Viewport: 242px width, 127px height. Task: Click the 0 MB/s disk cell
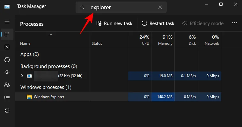[x=186, y=97]
